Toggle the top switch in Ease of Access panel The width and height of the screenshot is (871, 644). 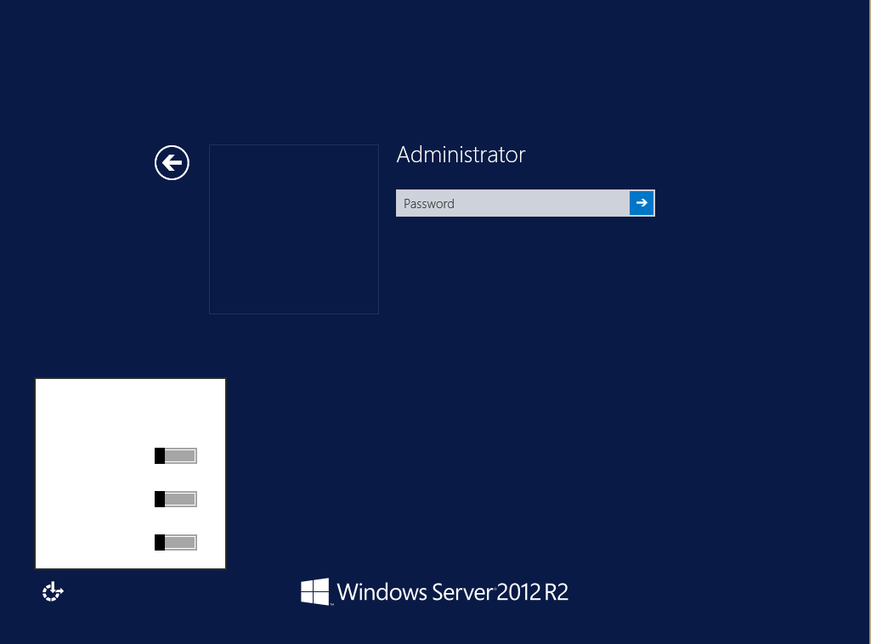tap(176, 455)
